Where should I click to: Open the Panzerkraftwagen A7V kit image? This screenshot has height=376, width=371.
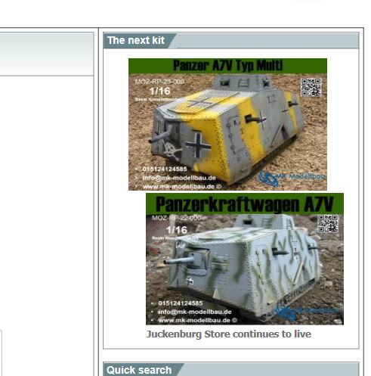[245, 259]
